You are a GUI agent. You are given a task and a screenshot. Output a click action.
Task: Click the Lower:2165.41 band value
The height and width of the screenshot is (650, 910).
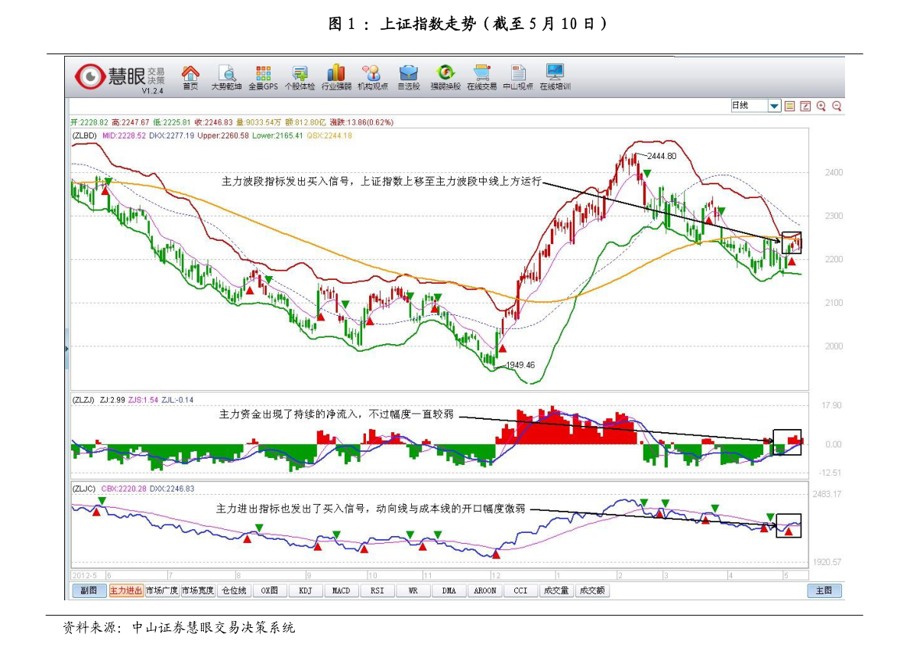(277, 136)
